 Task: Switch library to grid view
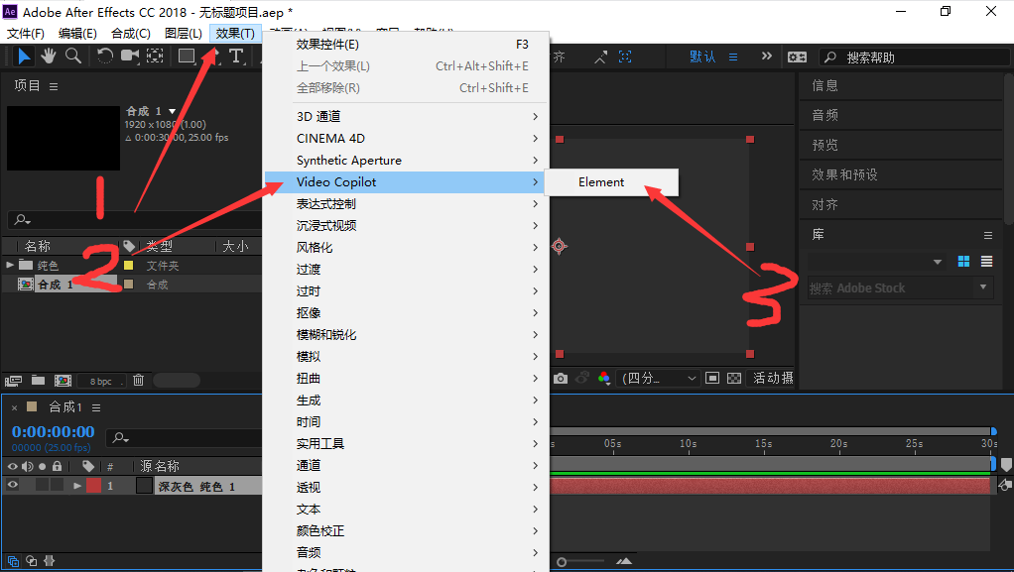click(963, 261)
